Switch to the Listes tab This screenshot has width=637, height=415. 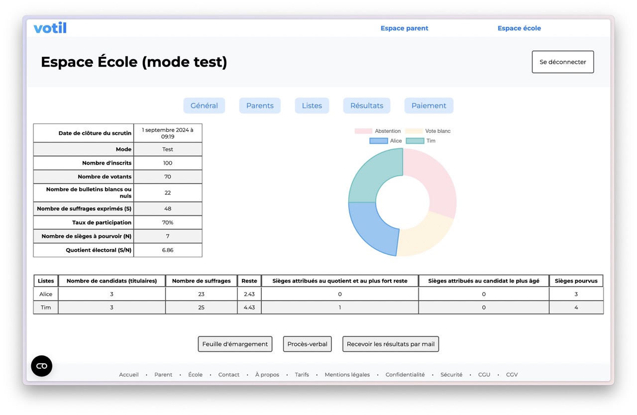click(312, 105)
